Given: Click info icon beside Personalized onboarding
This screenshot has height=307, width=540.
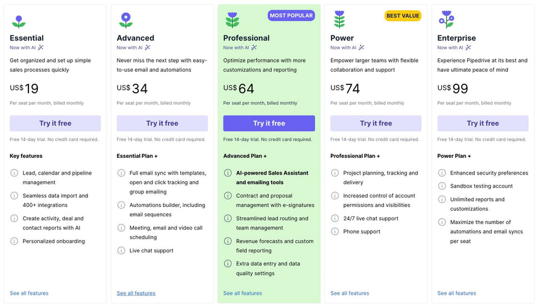Looking at the screenshot, I should 14,241.
